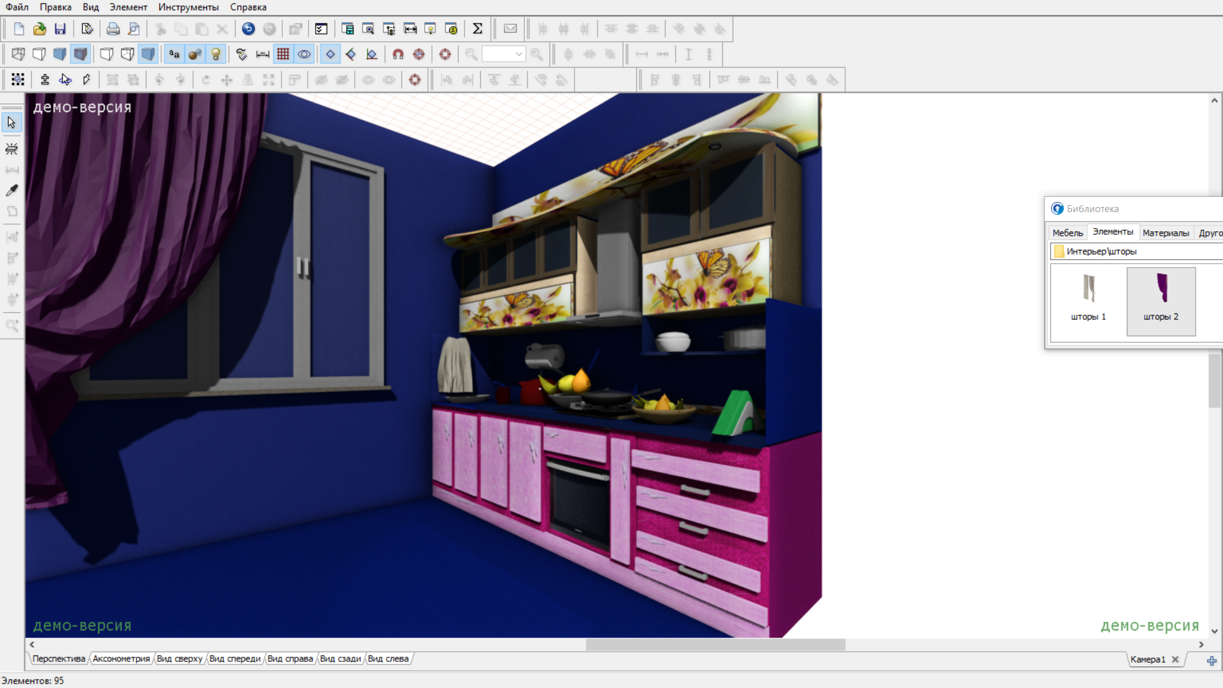This screenshot has height=688, width=1223.
Task: Switch to the Вид справа tab
Action: coord(290,659)
